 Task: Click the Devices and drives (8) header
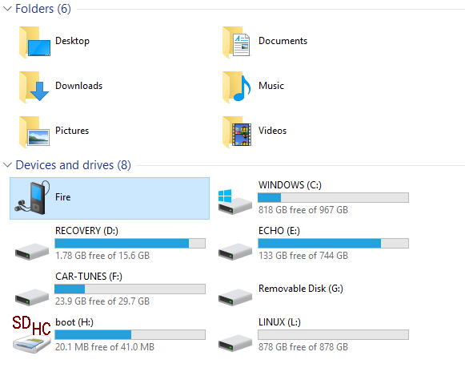(x=74, y=165)
